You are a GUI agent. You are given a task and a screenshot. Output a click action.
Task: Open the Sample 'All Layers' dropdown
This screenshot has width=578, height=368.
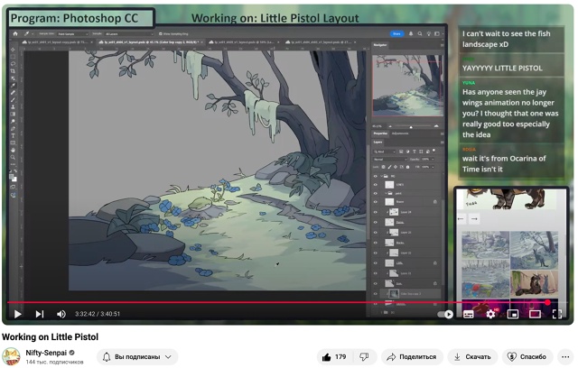128,34
